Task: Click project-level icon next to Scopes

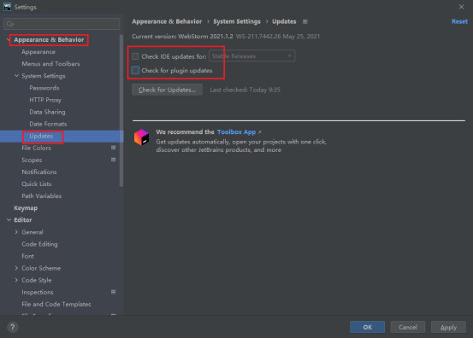Action: click(x=114, y=160)
